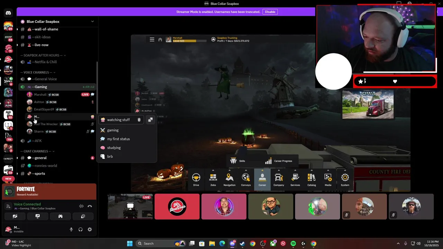Disable Streamer Mode
This screenshot has height=249, width=443.
pos(270,12)
